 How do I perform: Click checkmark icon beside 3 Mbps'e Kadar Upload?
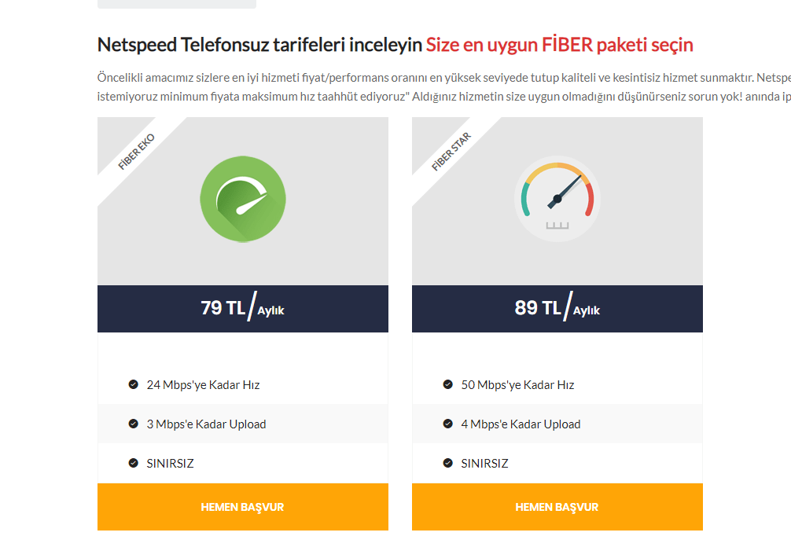[x=133, y=424]
